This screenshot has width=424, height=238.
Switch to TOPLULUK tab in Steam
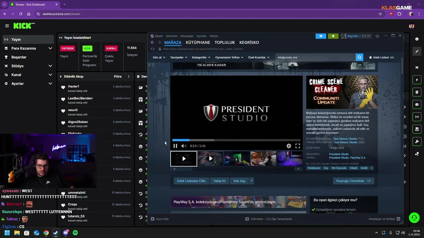[225, 42]
